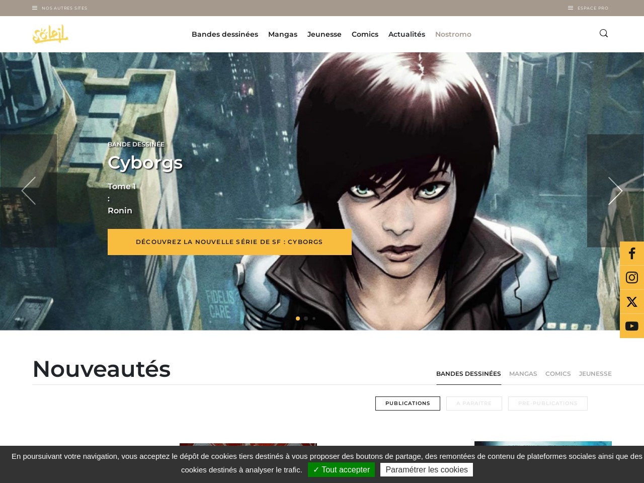The image size is (644, 483).
Task: Open the Soleil logo homepage link
Action: [x=50, y=34]
